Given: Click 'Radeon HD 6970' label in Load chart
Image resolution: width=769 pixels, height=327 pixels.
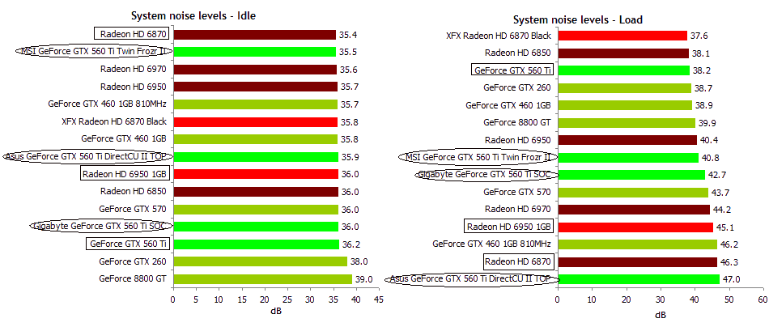Looking at the screenshot, I should pos(518,210).
